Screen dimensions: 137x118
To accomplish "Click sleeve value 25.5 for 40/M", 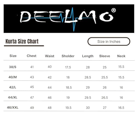I will click(105, 78).
